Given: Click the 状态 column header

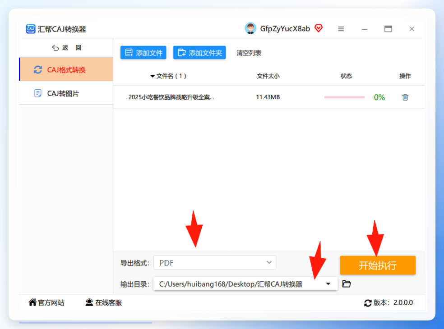Looking at the screenshot, I should pyautogui.click(x=346, y=76).
